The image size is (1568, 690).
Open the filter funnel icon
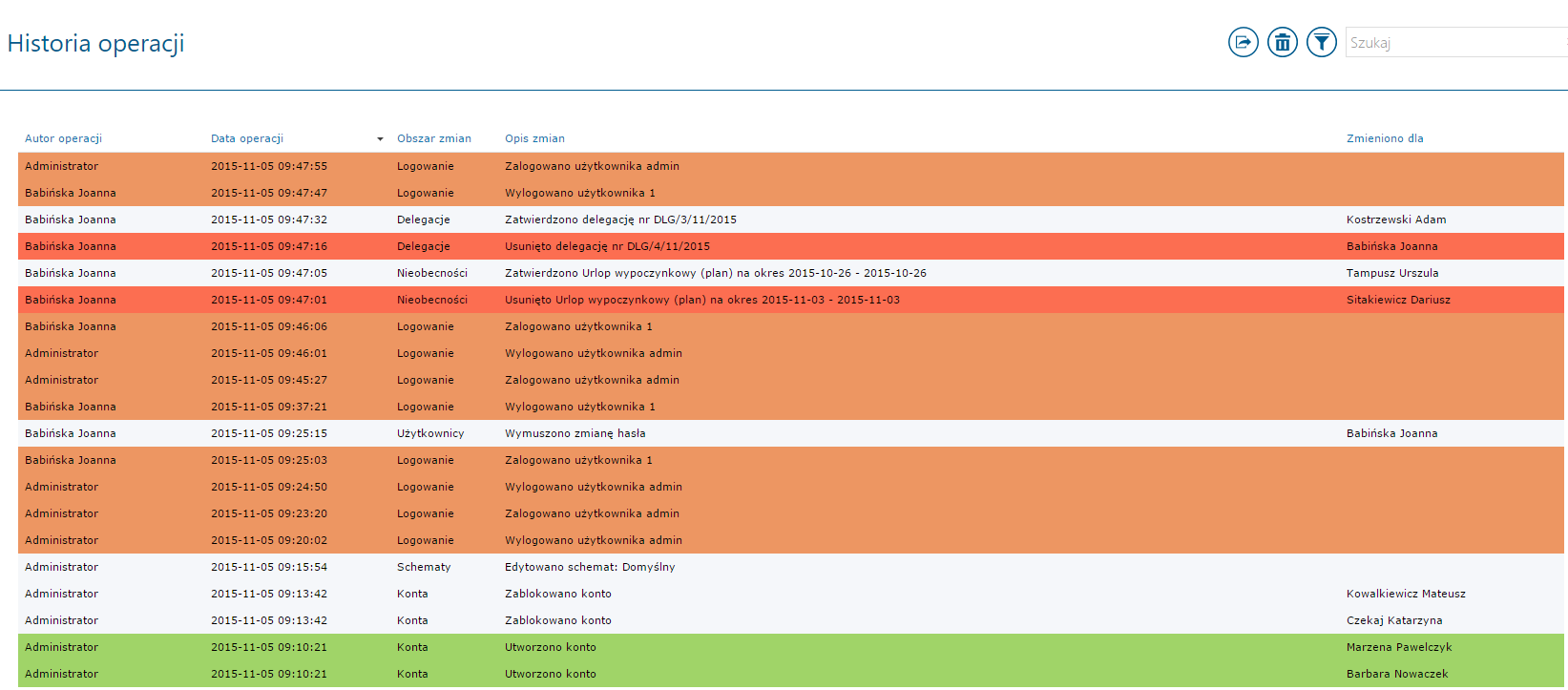1321,42
